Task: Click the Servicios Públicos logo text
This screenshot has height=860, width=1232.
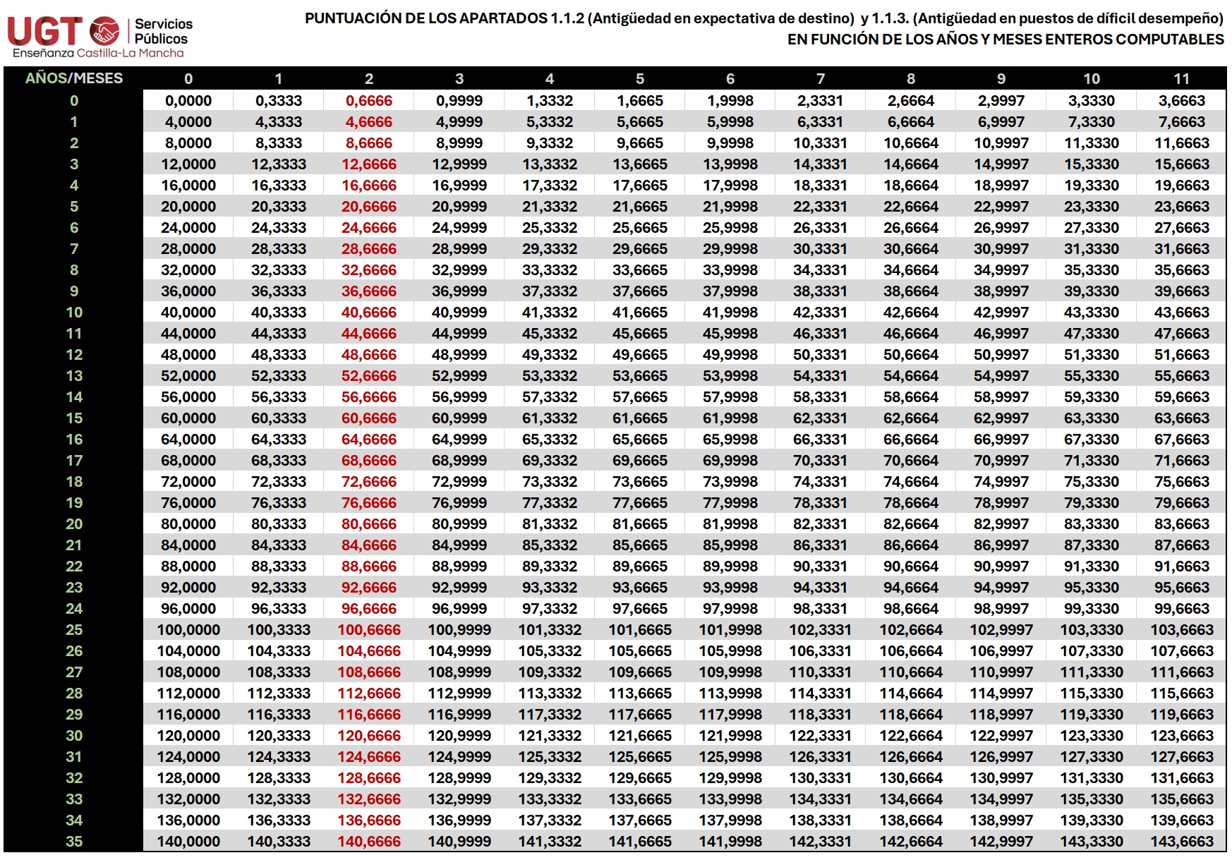Action: (163, 32)
